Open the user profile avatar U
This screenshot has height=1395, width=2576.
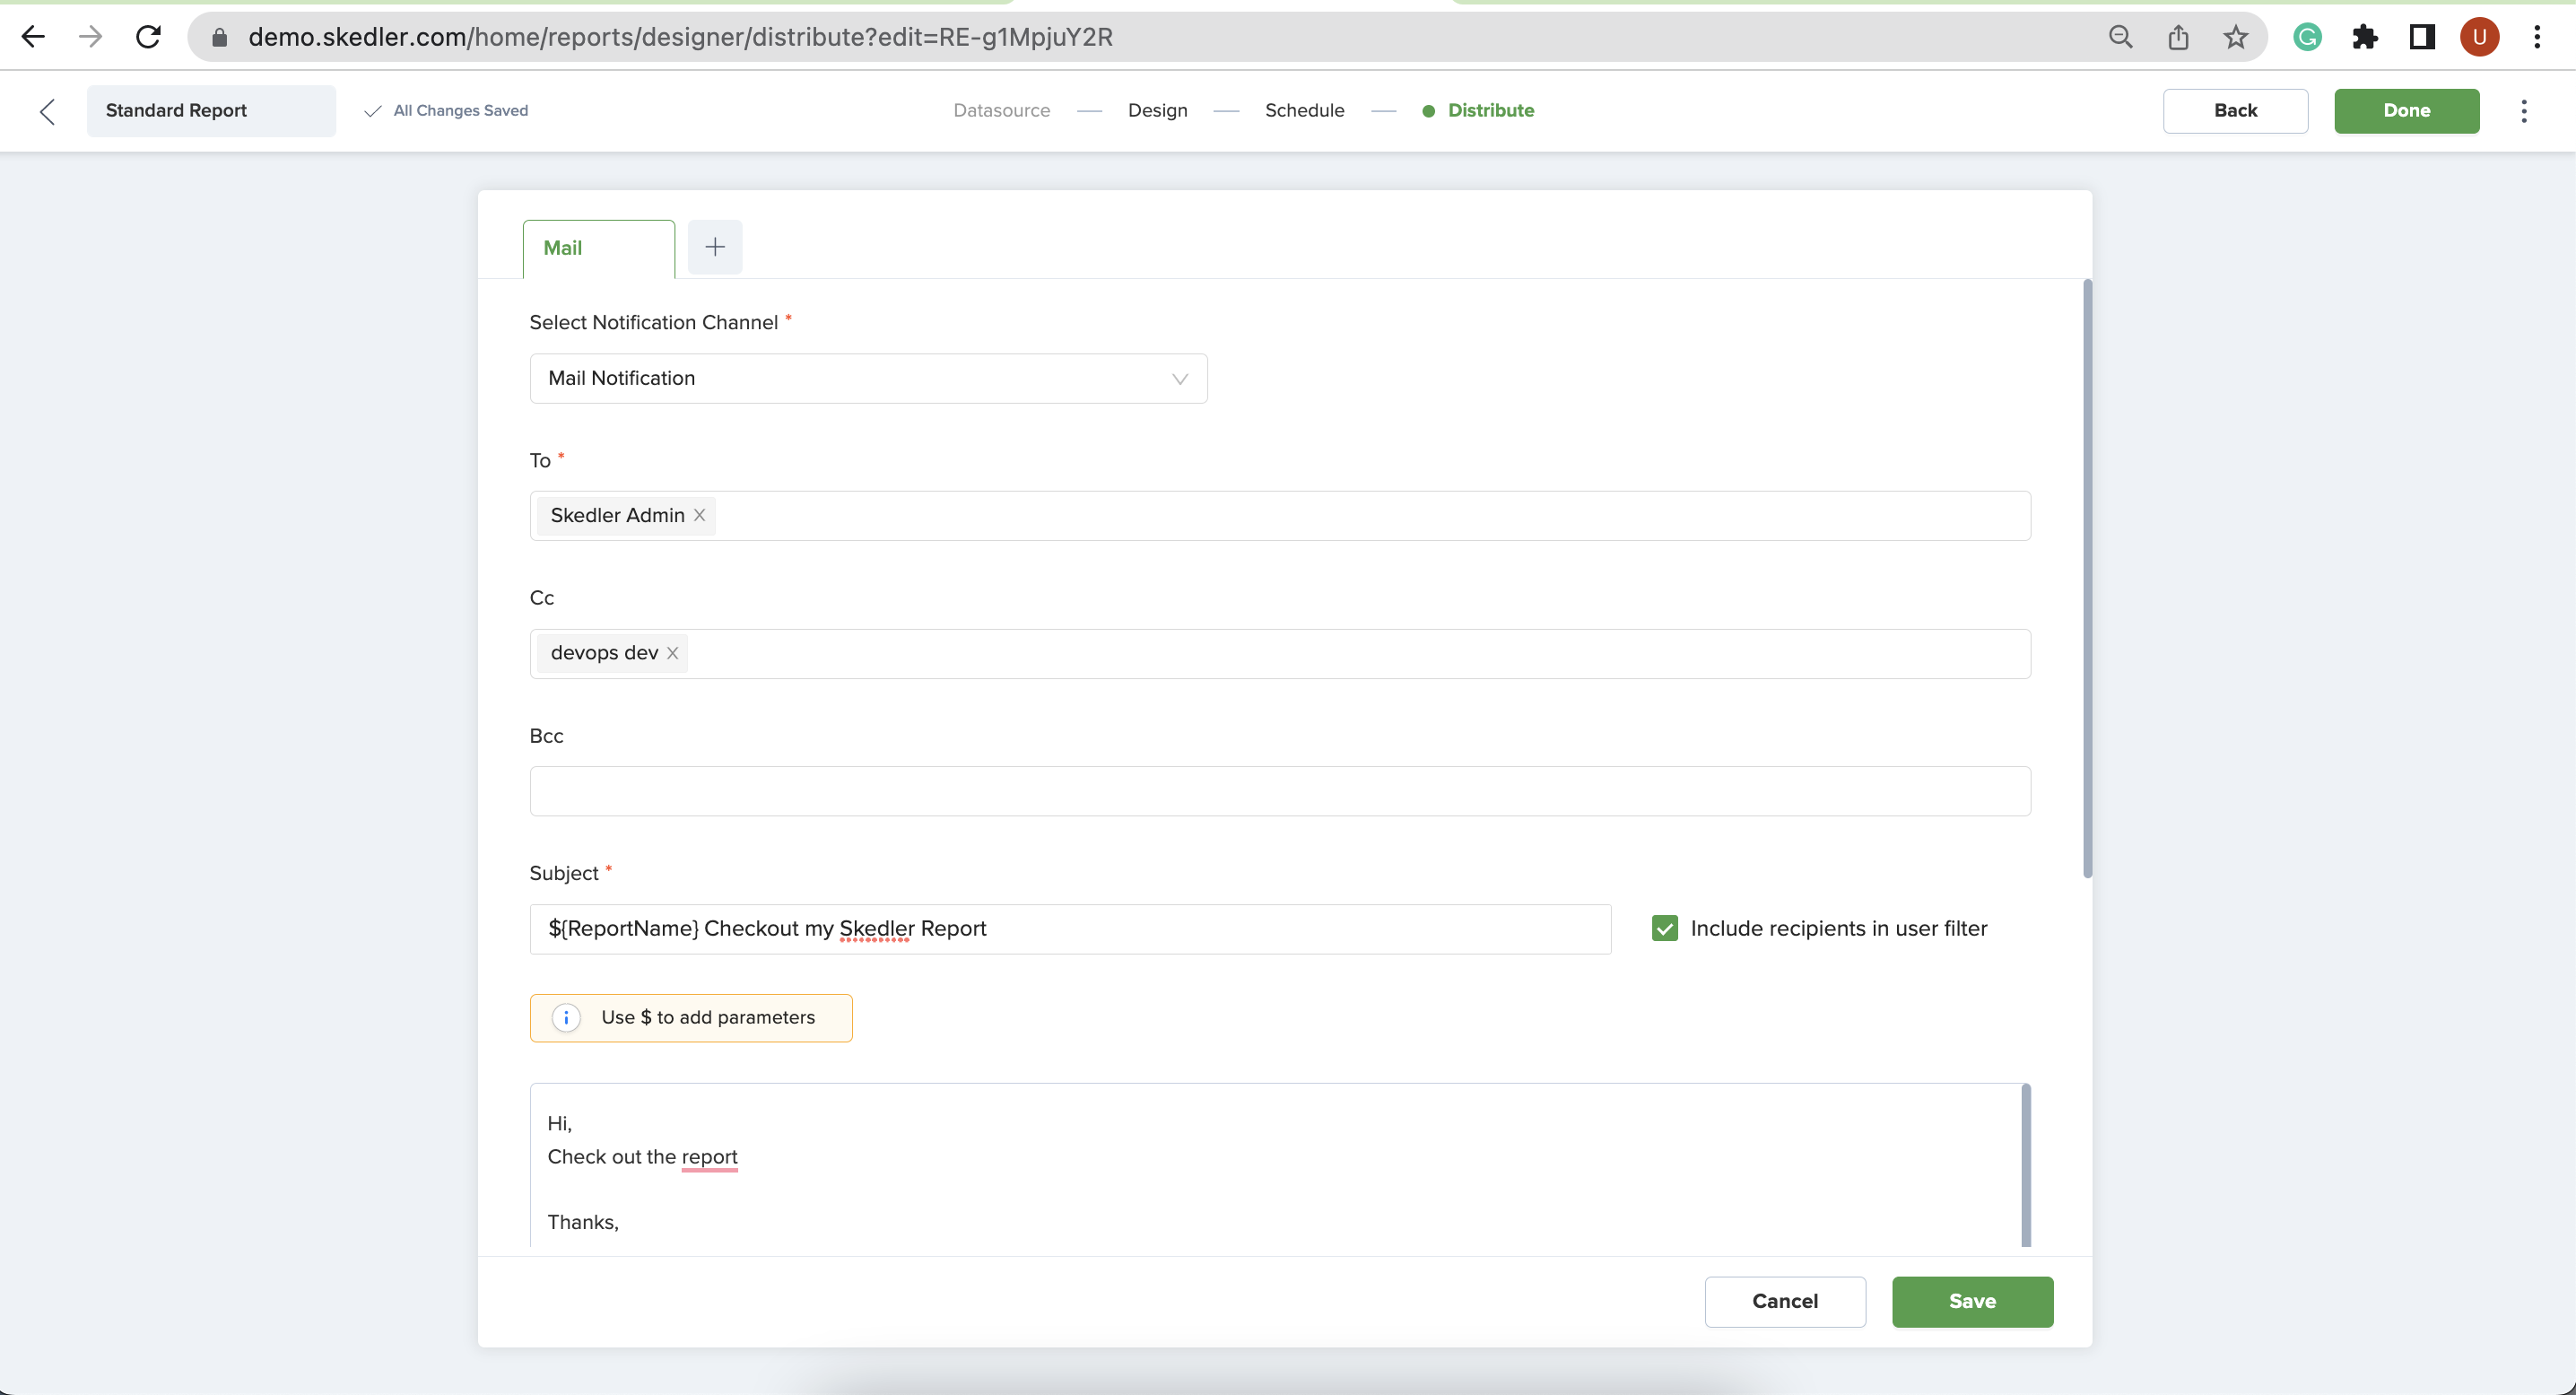click(2480, 37)
